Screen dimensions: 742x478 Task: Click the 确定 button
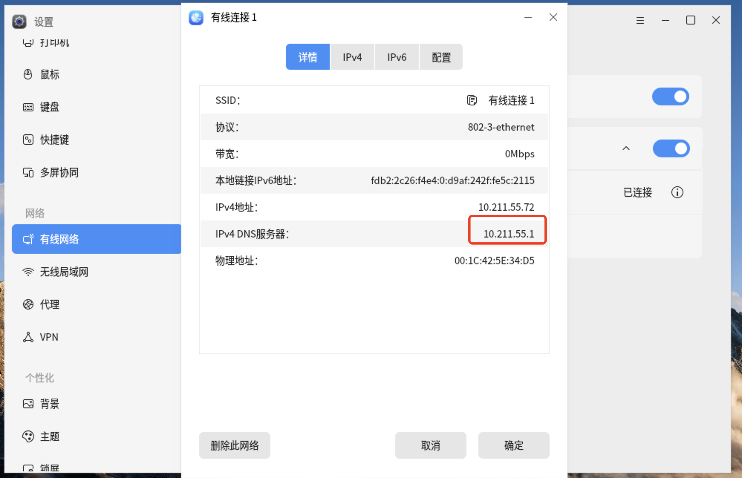point(514,445)
